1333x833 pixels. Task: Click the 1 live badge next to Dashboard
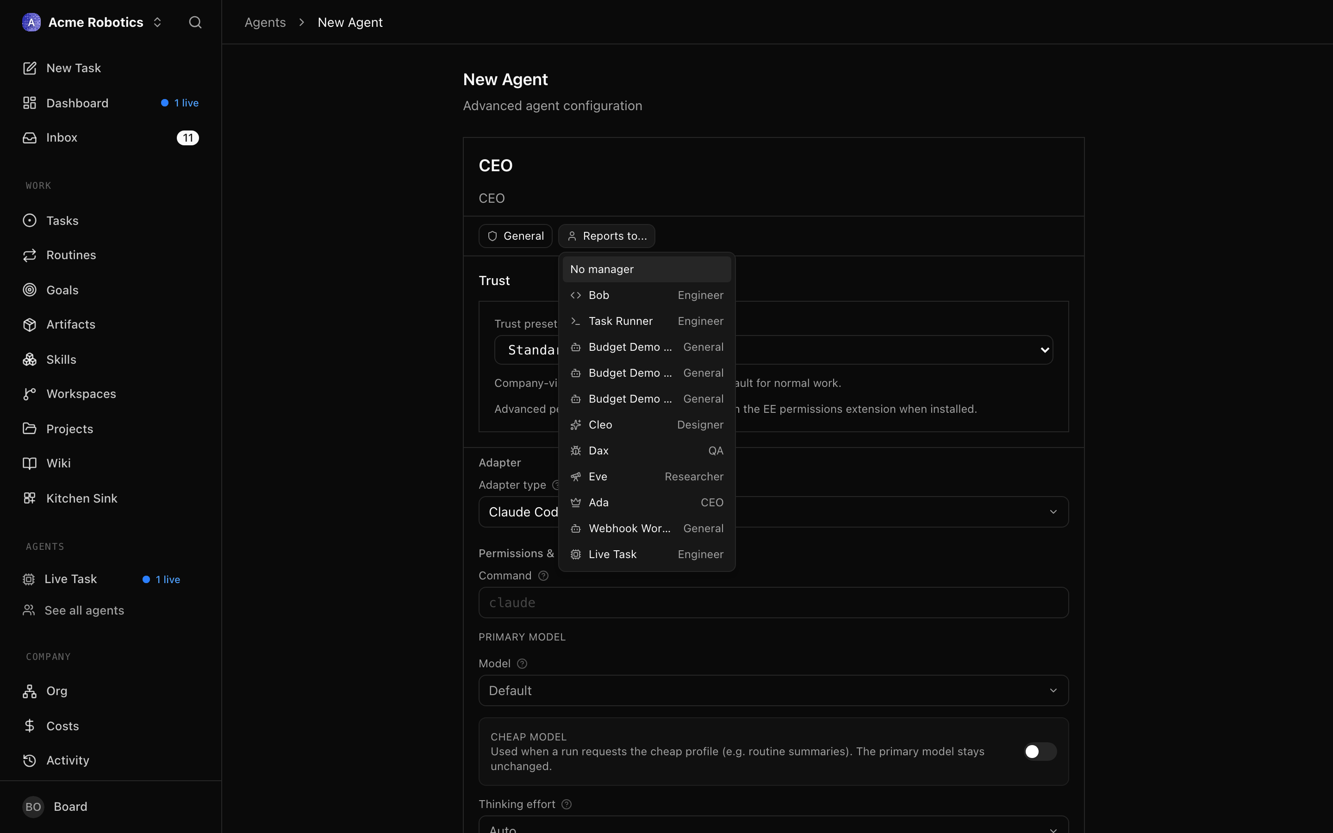pyautogui.click(x=180, y=103)
